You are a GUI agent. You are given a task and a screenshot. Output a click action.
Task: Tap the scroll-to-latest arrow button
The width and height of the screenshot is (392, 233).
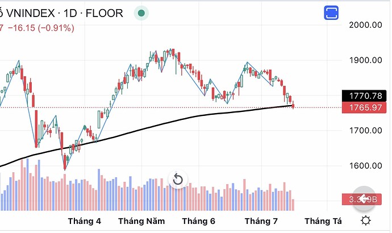click(364, 199)
